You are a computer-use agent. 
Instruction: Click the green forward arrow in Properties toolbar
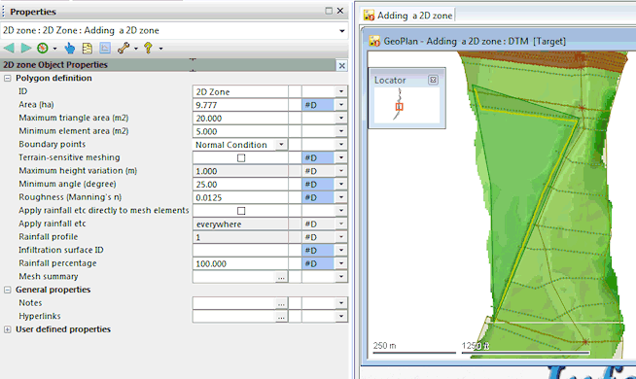pos(26,49)
